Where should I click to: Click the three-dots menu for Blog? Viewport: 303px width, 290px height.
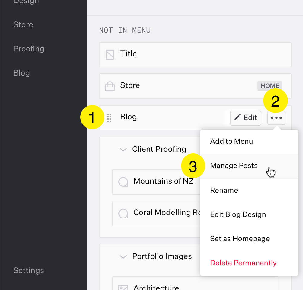(x=276, y=118)
